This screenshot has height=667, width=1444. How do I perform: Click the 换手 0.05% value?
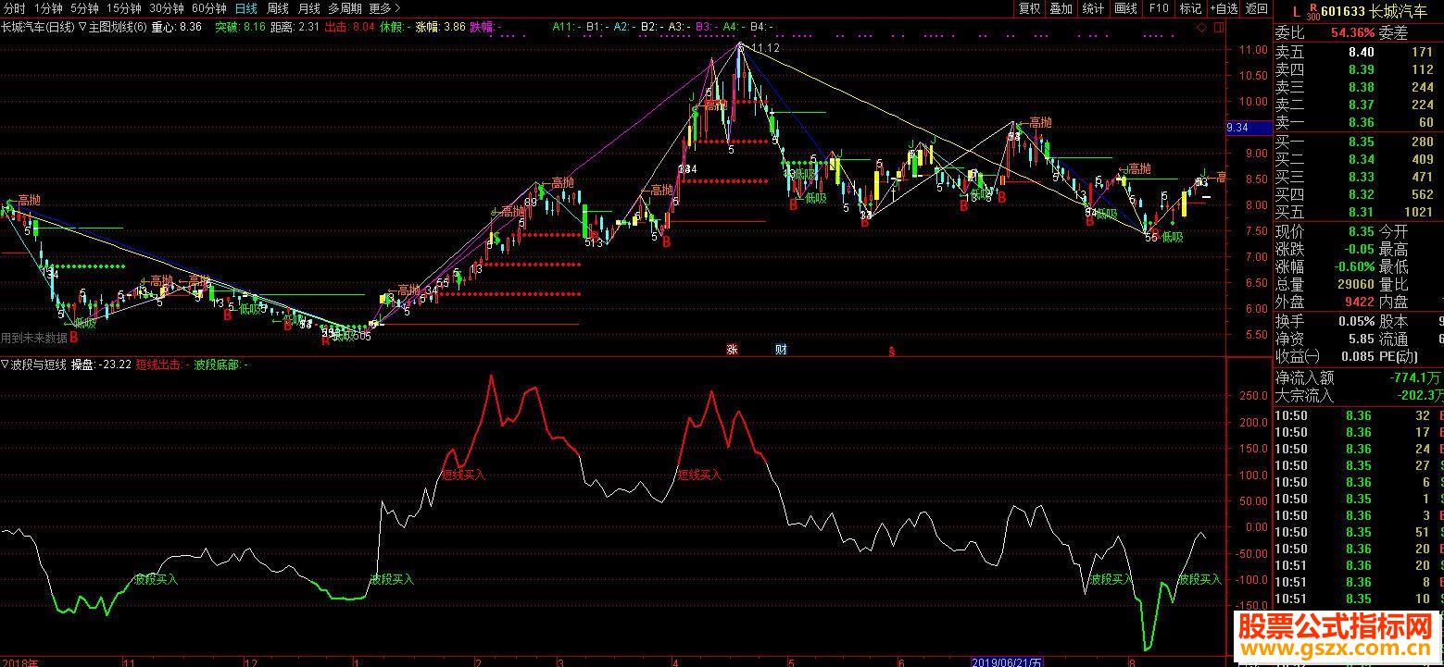(1357, 321)
